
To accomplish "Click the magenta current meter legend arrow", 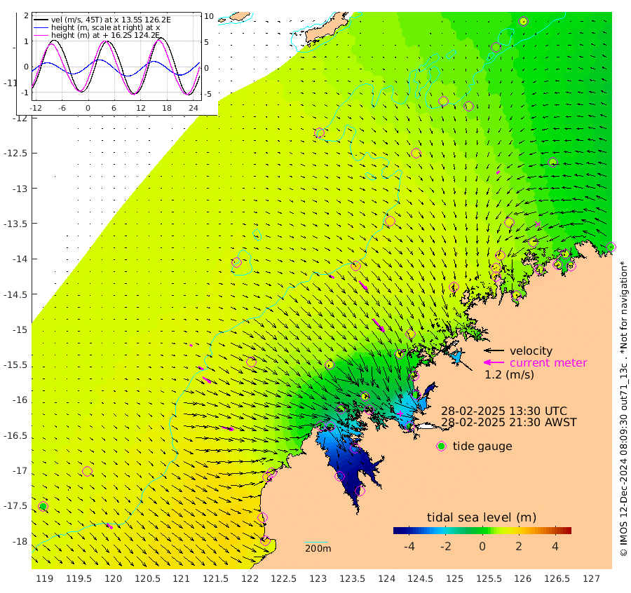I will coord(494,362).
